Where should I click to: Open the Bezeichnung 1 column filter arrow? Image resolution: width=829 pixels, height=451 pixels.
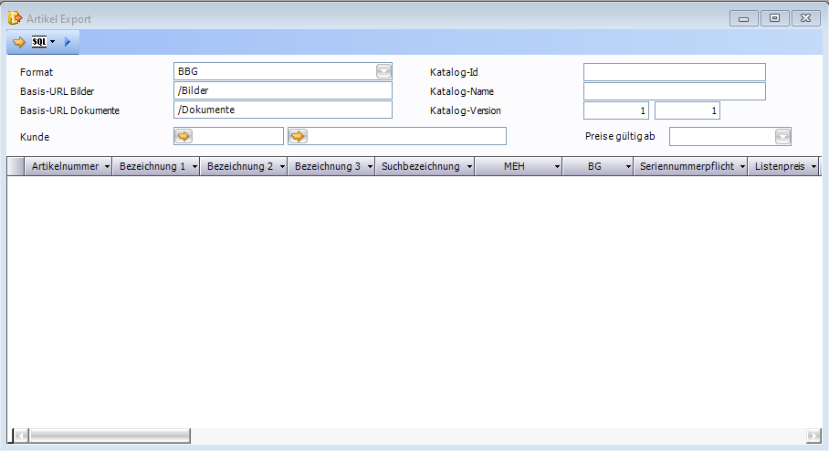[x=194, y=167]
